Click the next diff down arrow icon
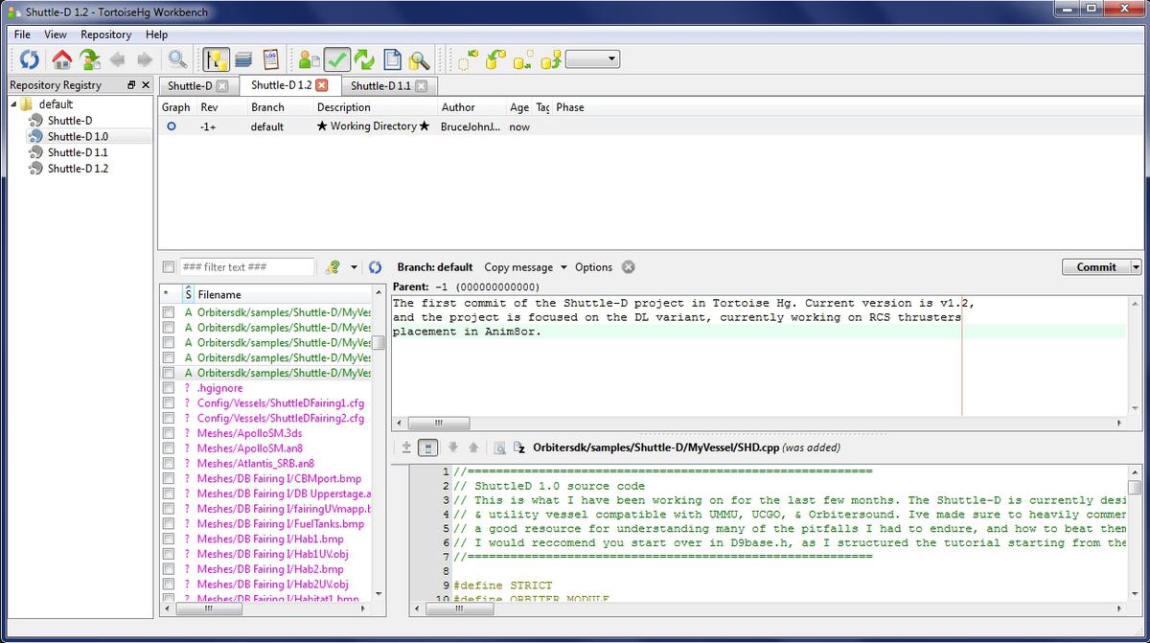Screen dimensions: 1150x643 pyautogui.click(x=452, y=447)
